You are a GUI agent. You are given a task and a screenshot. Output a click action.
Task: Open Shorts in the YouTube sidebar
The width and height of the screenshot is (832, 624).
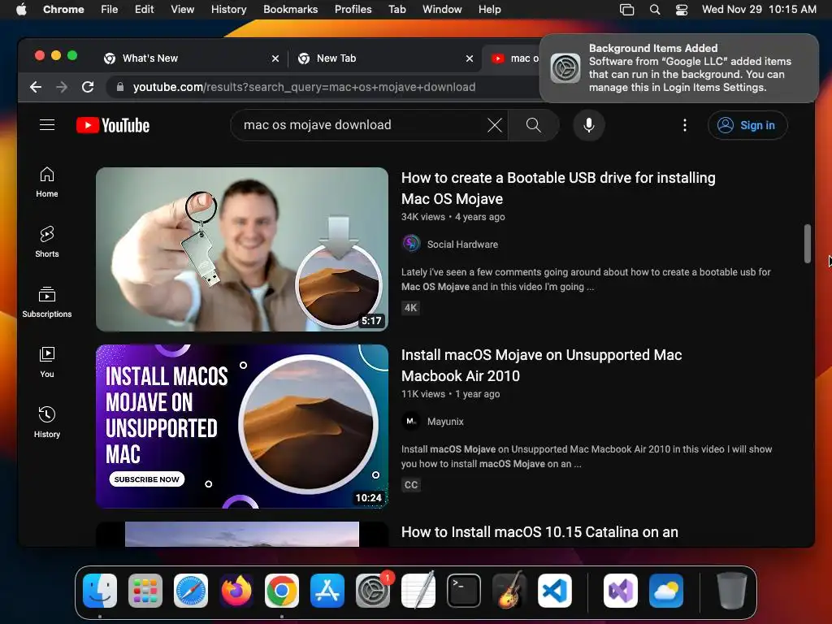click(x=47, y=242)
